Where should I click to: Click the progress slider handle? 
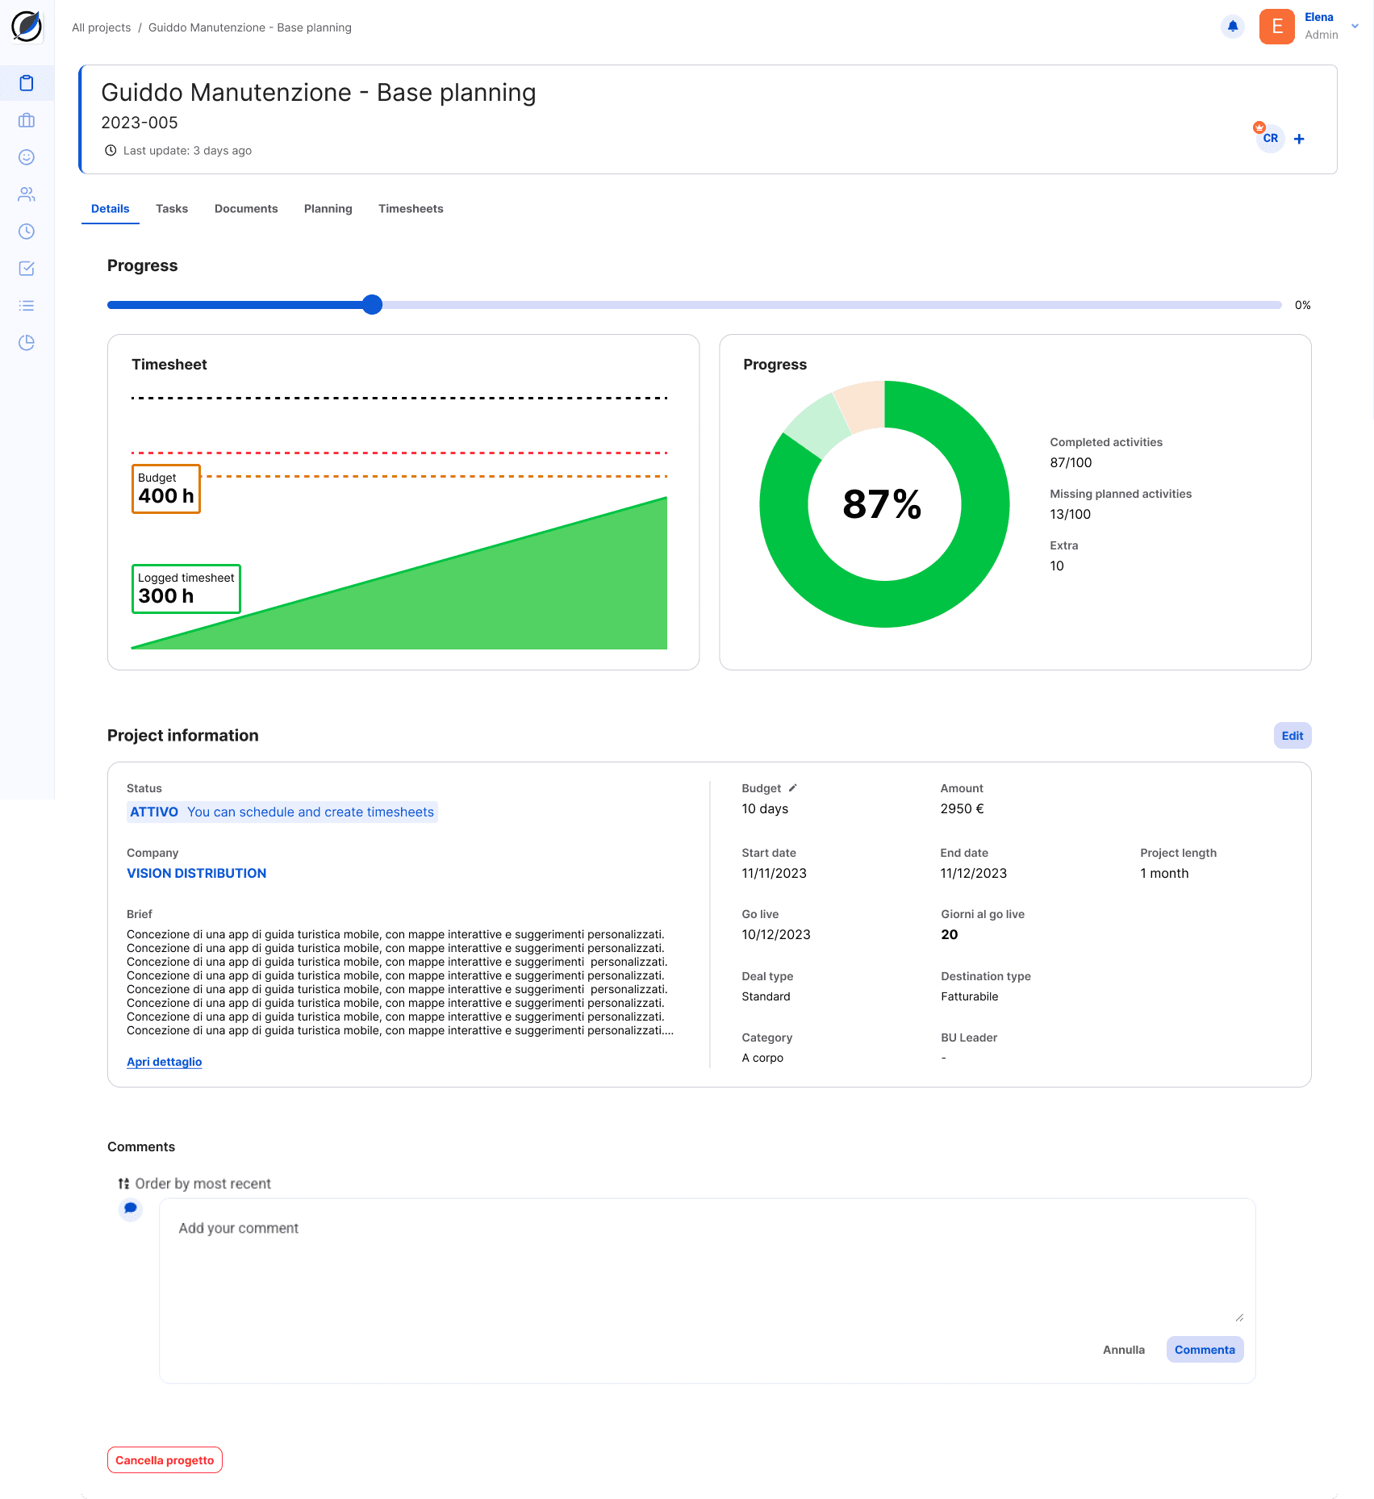click(372, 304)
